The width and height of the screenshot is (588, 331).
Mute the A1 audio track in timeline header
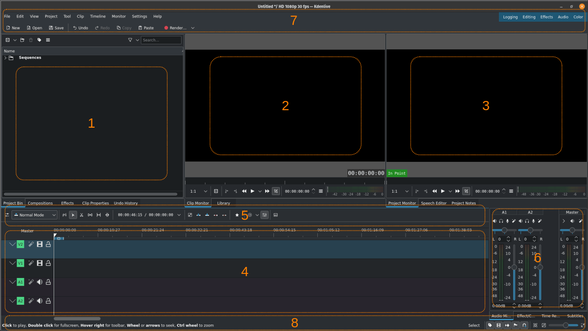tap(40, 282)
